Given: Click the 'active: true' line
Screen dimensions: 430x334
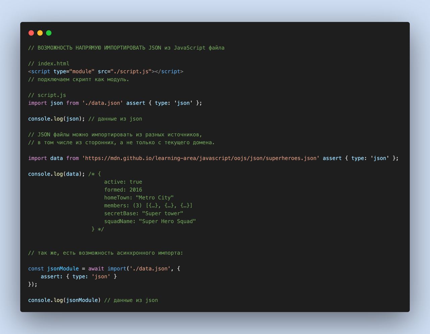Looking at the screenshot, I should tap(123, 182).
